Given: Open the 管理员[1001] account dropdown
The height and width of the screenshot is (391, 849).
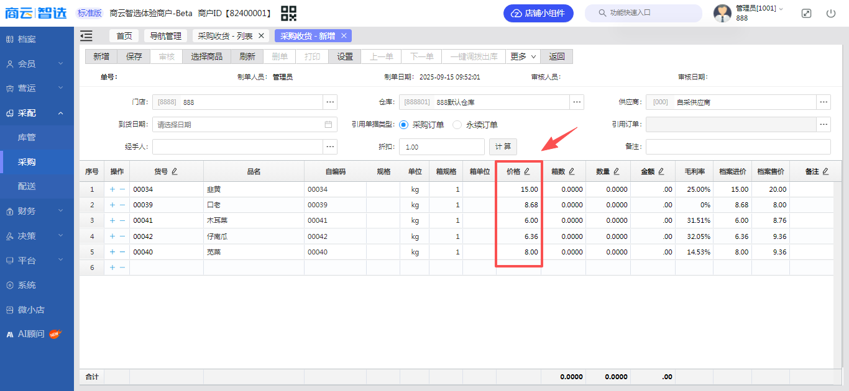Looking at the screenshot, I should 760,8.
